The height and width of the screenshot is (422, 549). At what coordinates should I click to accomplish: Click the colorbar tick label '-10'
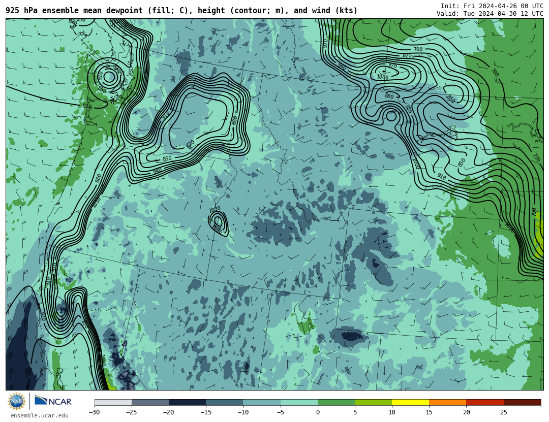click(x=243, y=412)
